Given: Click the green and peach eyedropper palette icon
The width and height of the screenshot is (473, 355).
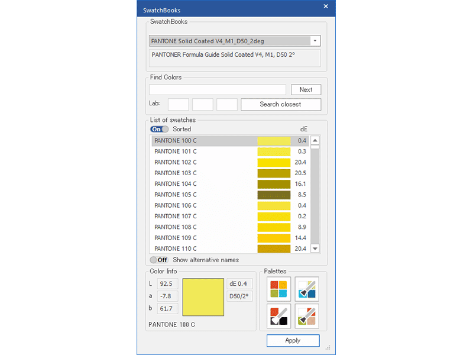Looking at the screenshot, I should 307,316.
